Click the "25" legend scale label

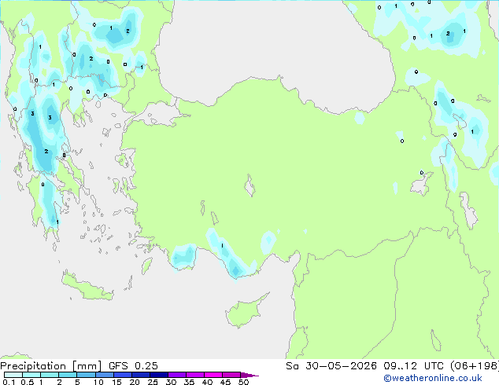[x=153, y=382]
